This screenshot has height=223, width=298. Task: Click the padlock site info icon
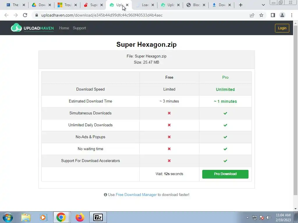pyautogui.click(x=37, y=15)
